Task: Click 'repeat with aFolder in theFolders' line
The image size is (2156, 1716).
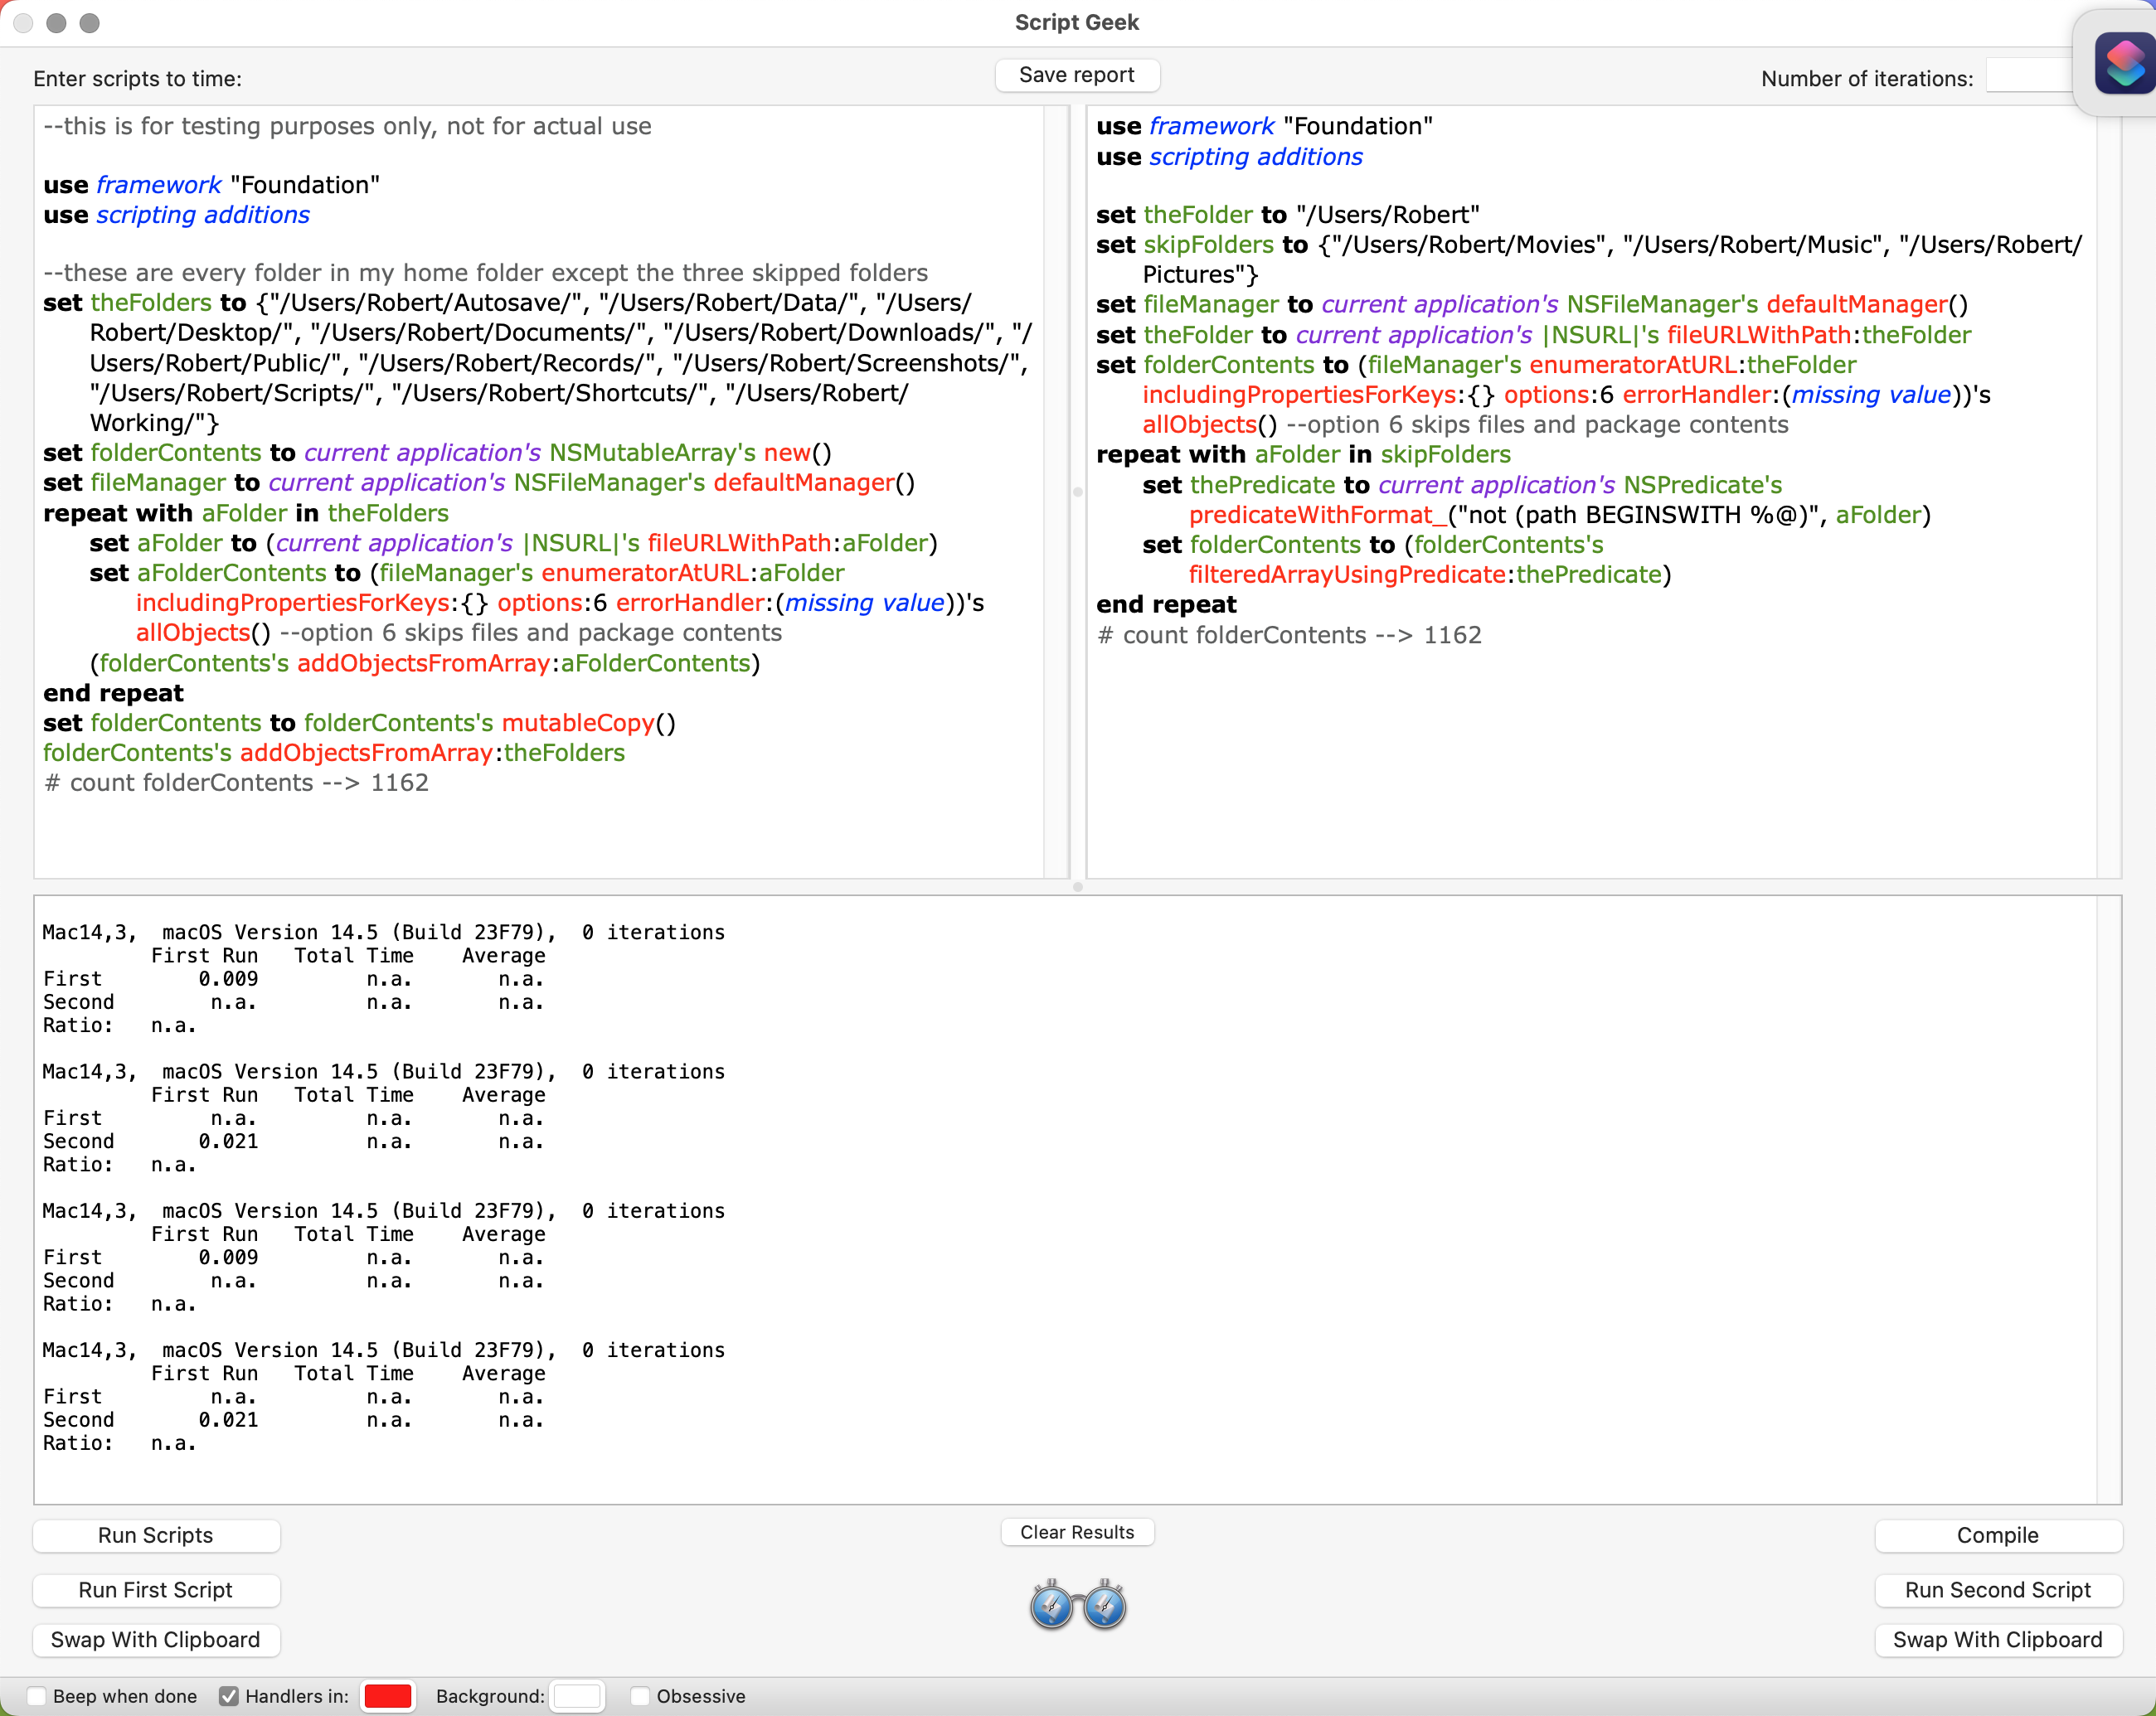Action: pos(246,512)
